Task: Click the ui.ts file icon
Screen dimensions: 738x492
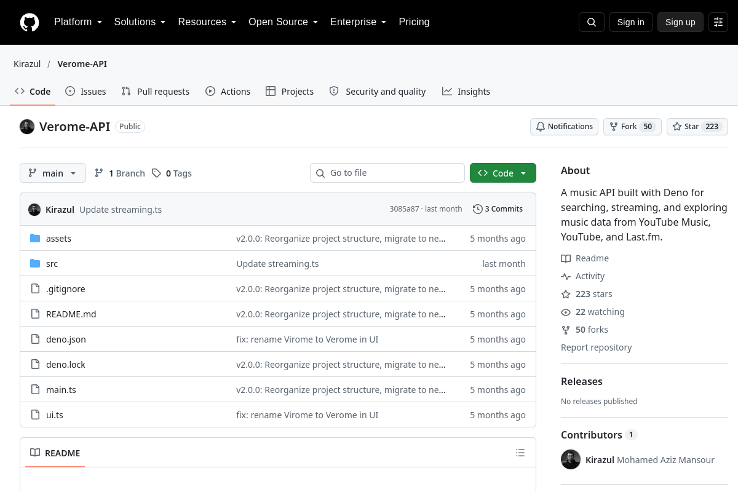Action: click(x=35, y=415)
